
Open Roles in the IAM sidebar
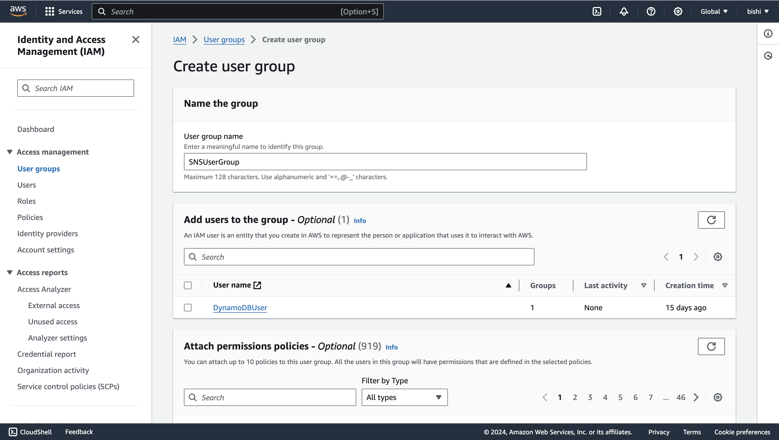[26, 201]
